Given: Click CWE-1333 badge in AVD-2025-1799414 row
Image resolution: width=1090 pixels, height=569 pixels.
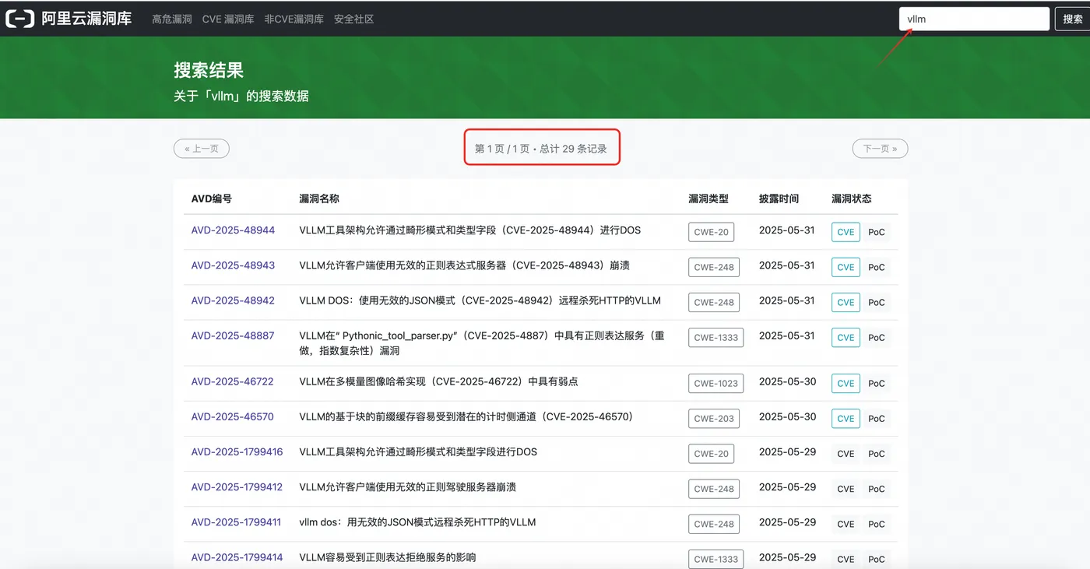Looking at the screenshot, I should [x=716, y=559].
